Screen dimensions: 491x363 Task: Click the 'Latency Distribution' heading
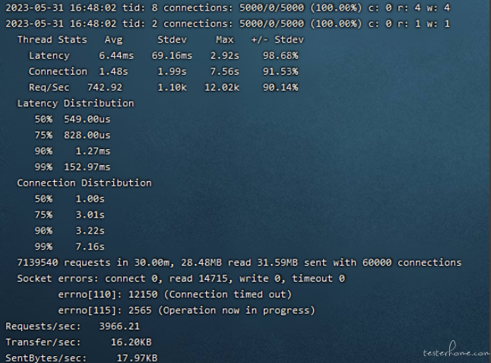point(75,103)
